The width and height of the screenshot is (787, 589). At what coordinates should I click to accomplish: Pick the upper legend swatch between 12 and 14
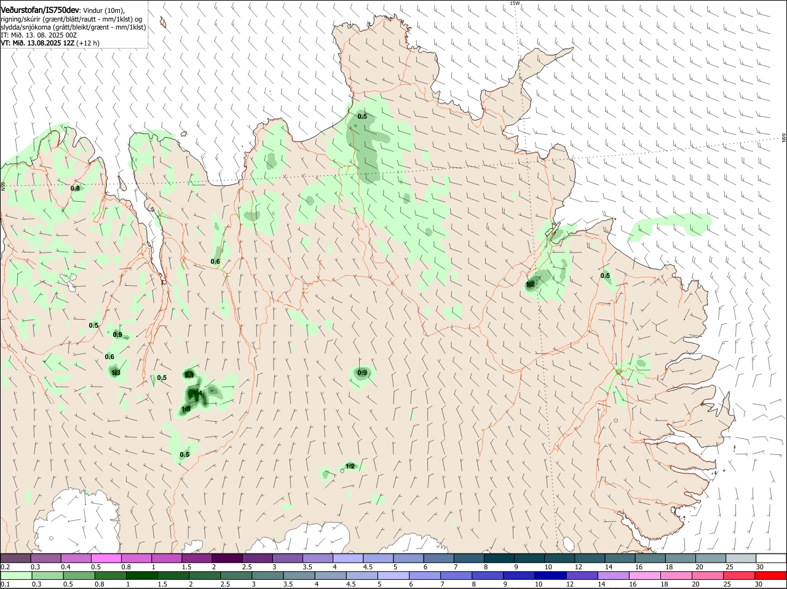pos(590,558)
